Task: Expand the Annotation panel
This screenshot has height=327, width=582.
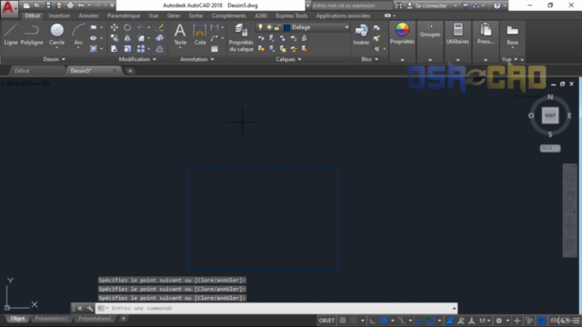Action: coord(196,59)
